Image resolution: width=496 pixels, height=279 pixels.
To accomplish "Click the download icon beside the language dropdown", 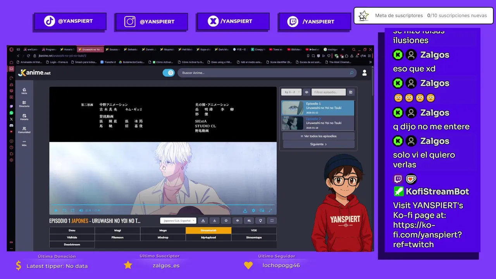I will tap(214, 220).
